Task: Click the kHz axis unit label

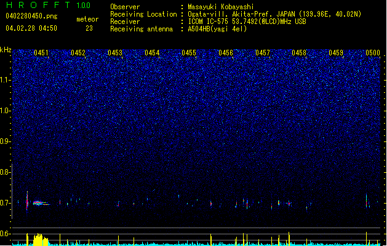Action: point(6,50)
